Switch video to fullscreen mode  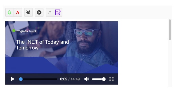click(x=111, y=79)
